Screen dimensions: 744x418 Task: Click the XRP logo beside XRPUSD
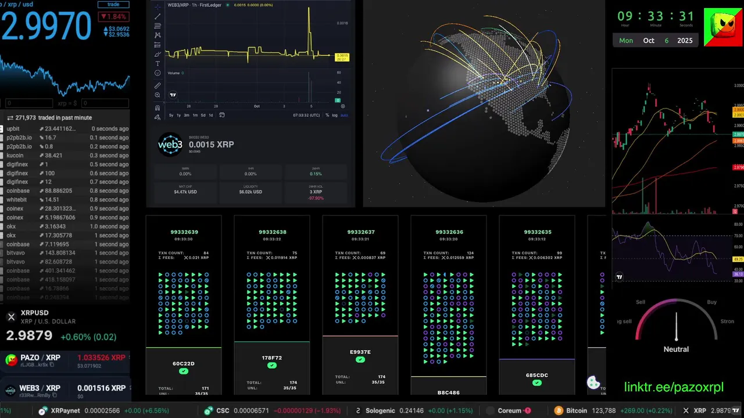[11, 316]
